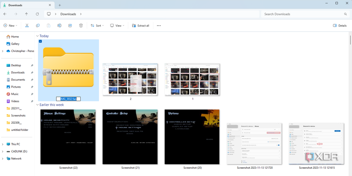
Task: Open the three-dot See more menu
Action: [x=159, y=26]
